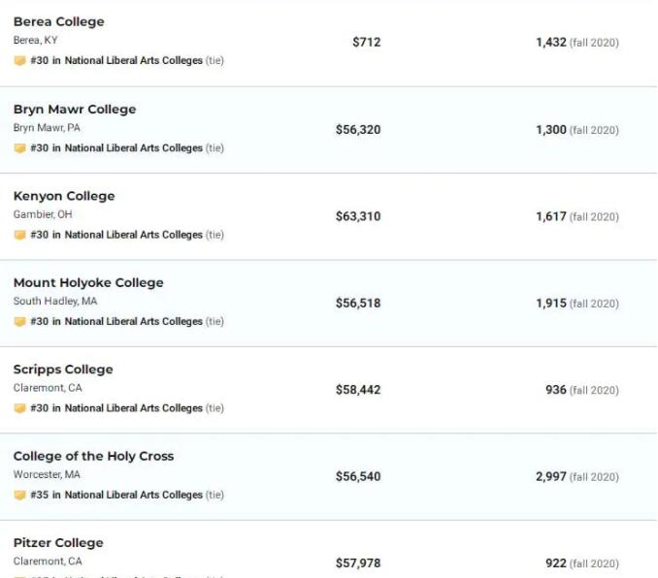Click Scripps College's $58,442 tuition value

click(x=358, y=390)
